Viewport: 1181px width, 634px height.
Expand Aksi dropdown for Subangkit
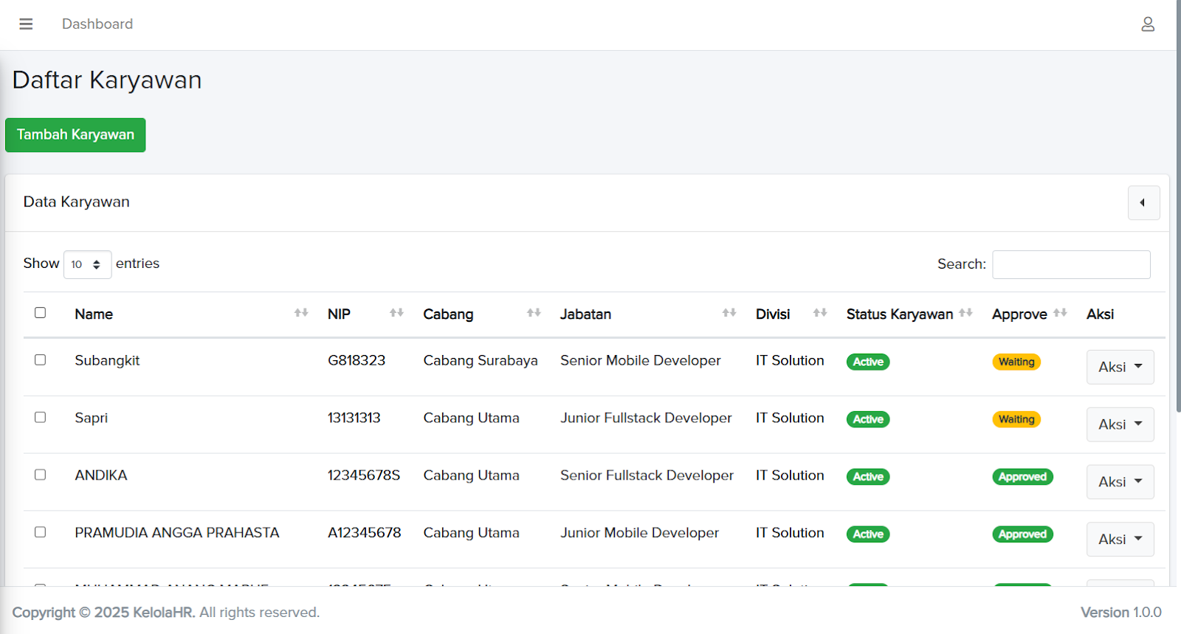coord(1119,367)
